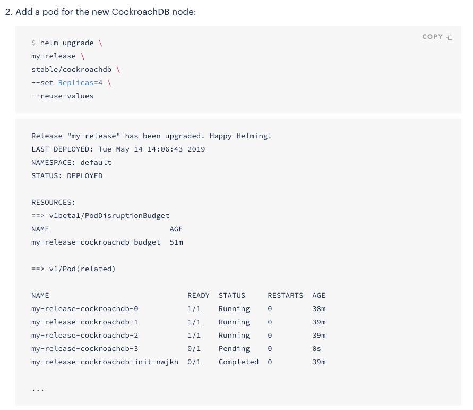This screenshot has width=473, height=410.
Task: Click the "stable/cockroachdb" chart name
Action: click(71, 70)
